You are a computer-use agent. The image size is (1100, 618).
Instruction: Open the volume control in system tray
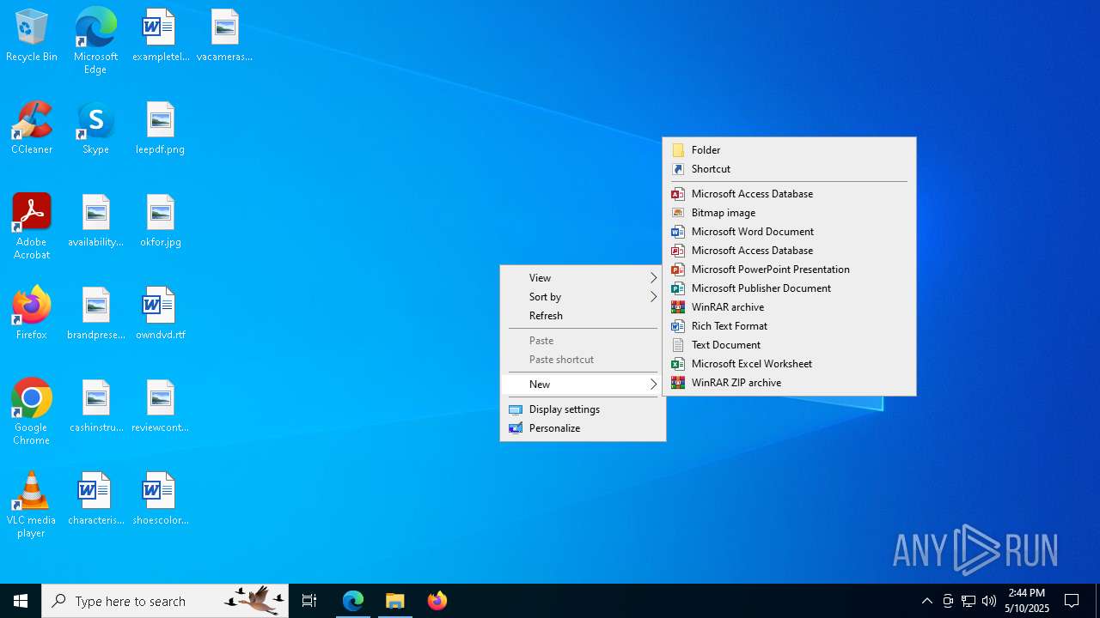(x=989, y=601)
